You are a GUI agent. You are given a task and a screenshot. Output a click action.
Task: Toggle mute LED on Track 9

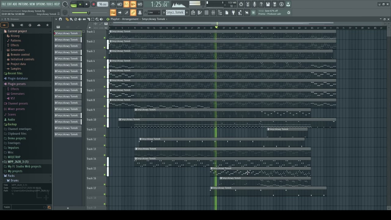(104, 116)
